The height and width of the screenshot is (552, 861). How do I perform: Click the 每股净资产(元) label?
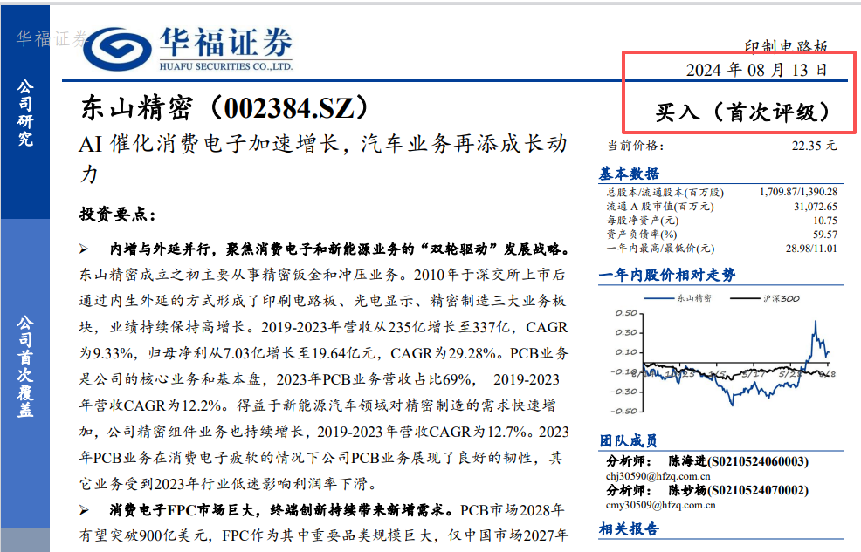point(643,221)
